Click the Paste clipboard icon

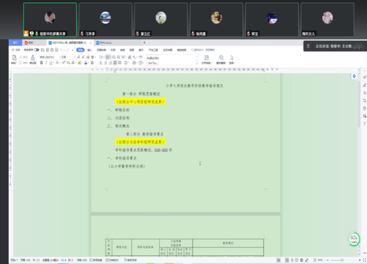(x=14, y=58)
